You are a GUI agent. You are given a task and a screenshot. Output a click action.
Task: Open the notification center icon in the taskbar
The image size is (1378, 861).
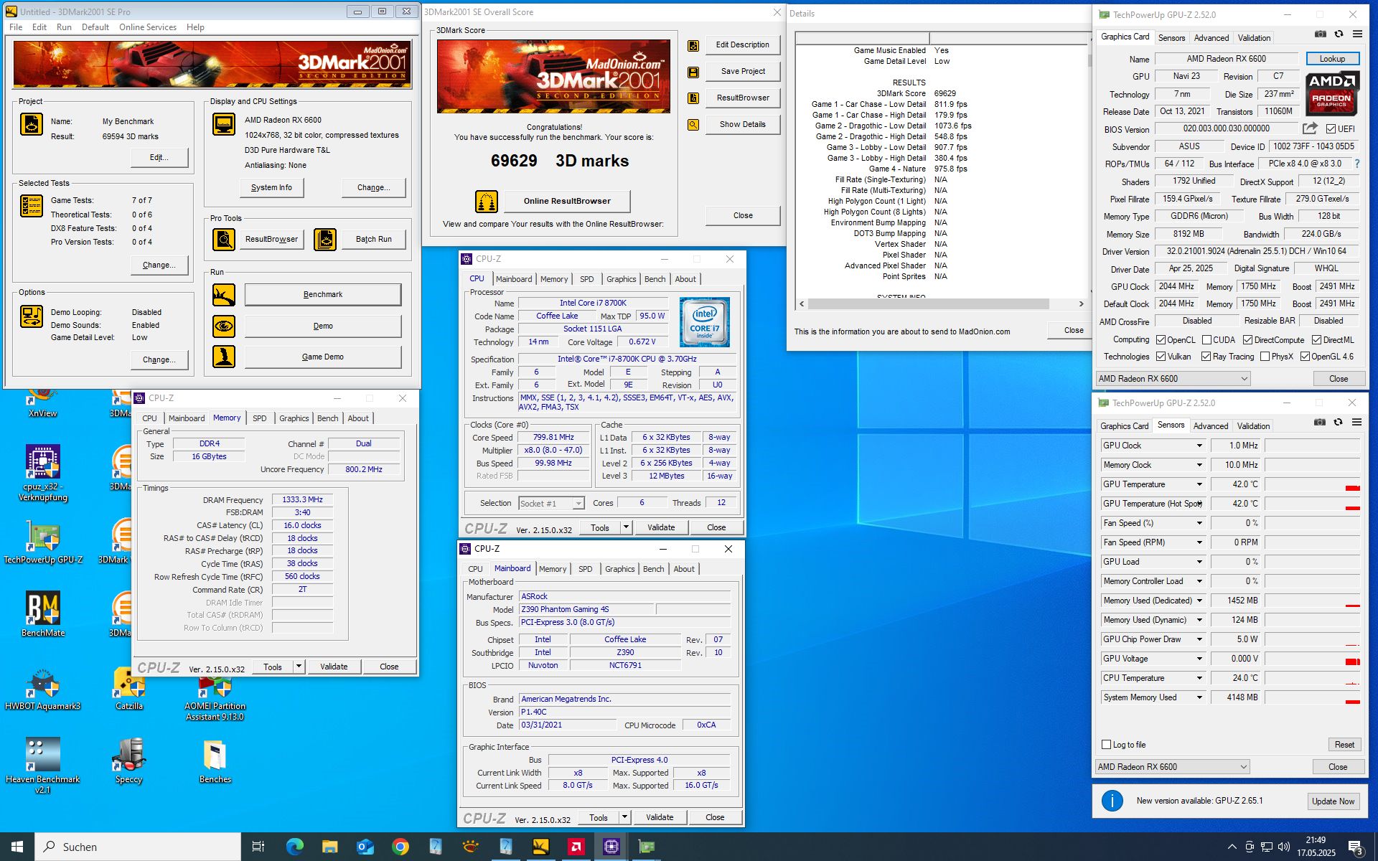click(x=1355, y=847)
